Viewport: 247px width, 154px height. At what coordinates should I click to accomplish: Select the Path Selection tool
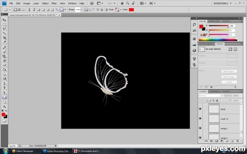tap(4, 93)
